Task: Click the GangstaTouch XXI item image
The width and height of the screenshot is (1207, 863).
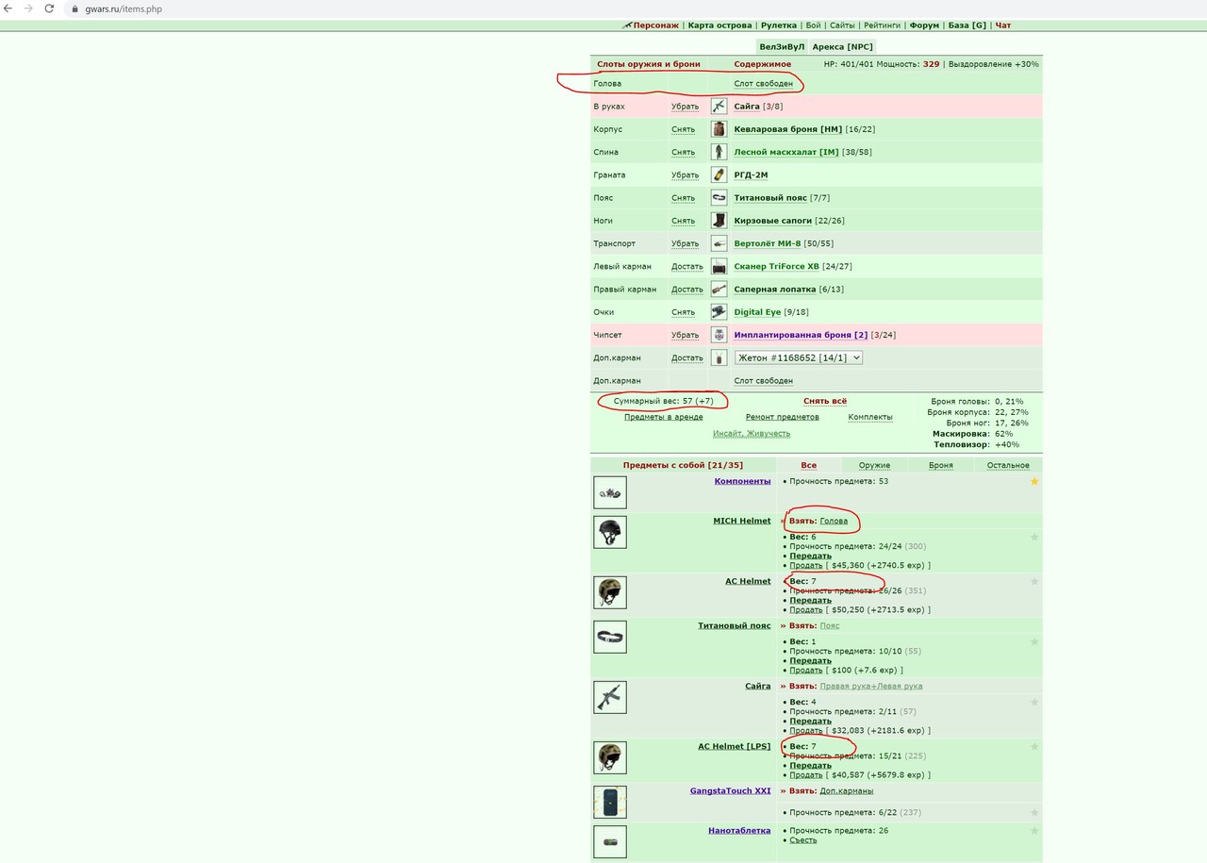Action: click(x=610, y=803)
